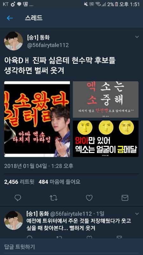View the 2,456 리트윗 list
The width and height of the screenshot is (143, 255).
tap(19, 182)
